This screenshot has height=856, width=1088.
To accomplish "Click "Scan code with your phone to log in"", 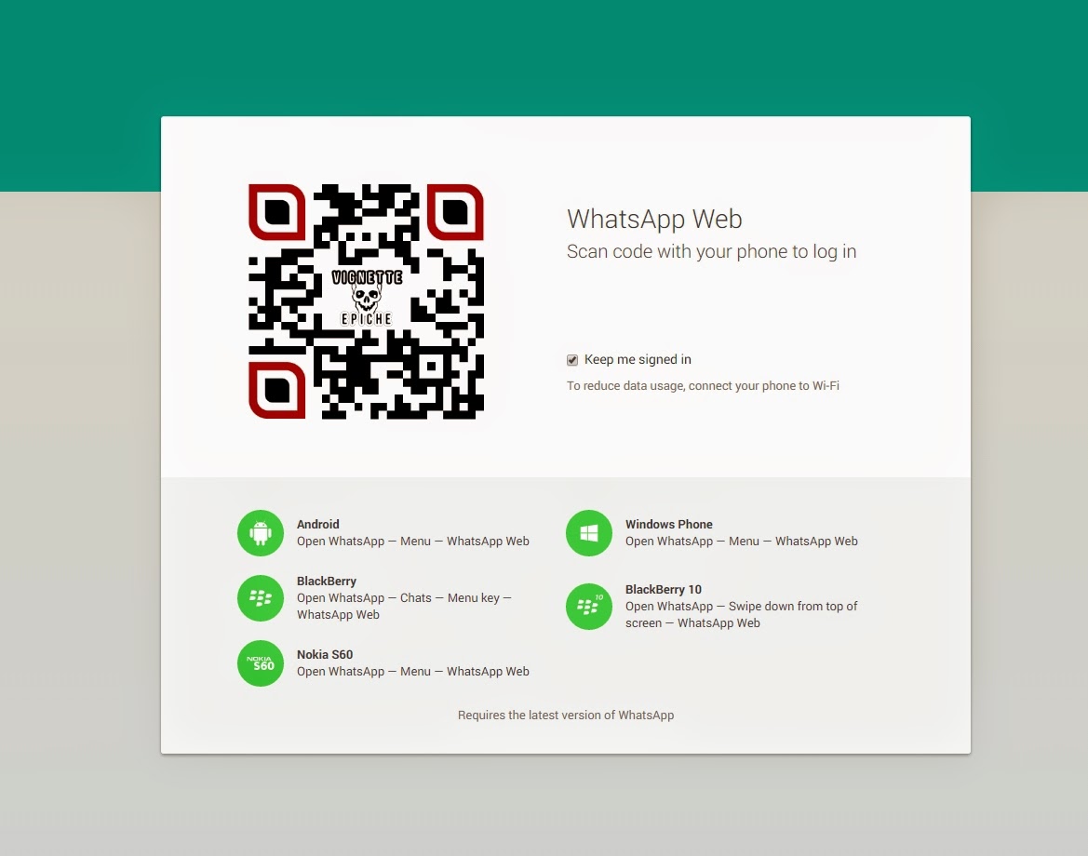I will (x=711, y=251).
